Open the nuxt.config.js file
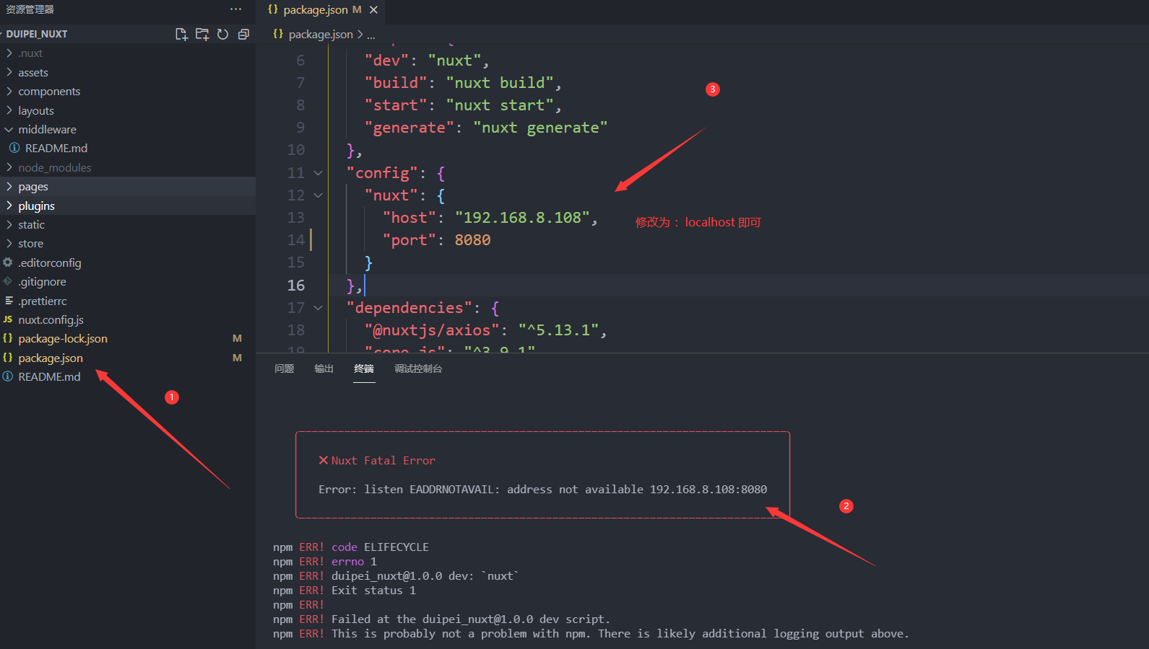Screen dimensions: 1149x649 pyautogui.click(x=128, y=319)
